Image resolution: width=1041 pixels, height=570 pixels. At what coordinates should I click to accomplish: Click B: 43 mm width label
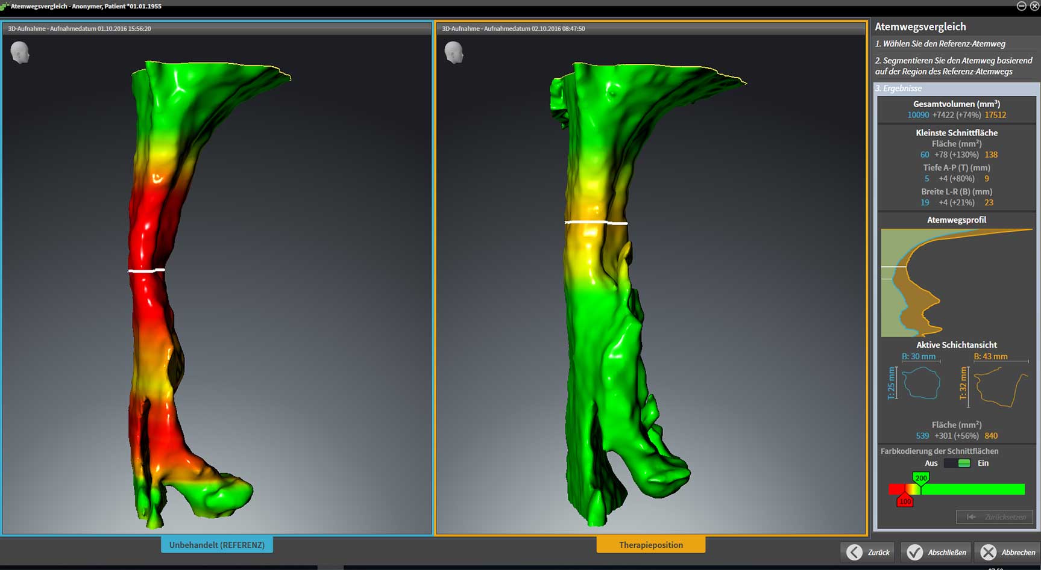point(990,356)
